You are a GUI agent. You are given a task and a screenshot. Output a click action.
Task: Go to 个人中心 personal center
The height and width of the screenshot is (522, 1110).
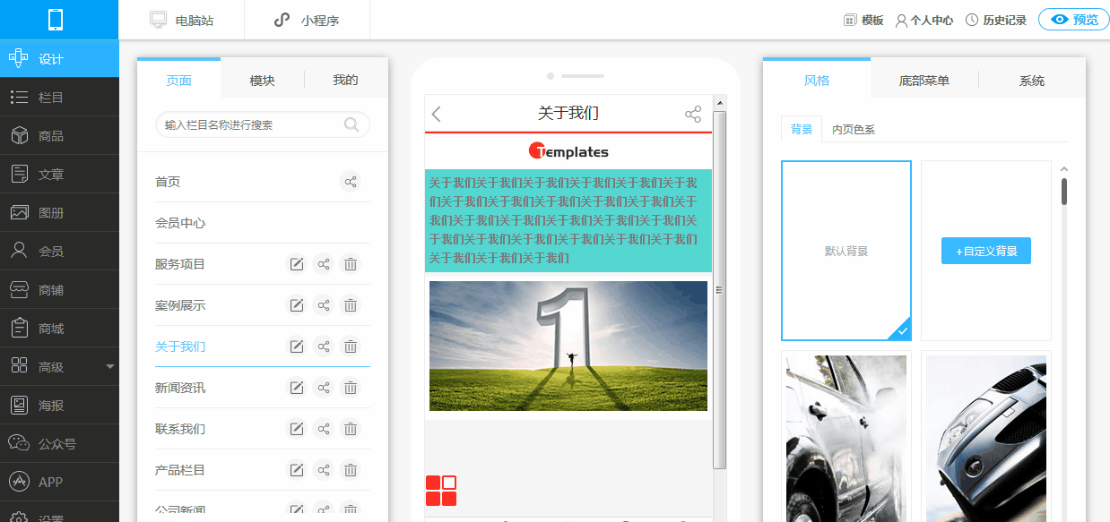tap(924, 20)
